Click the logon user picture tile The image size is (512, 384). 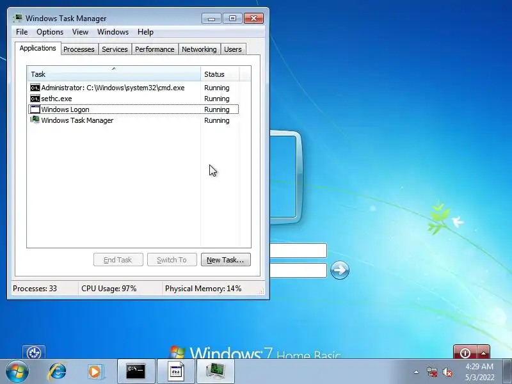(285, 177)
